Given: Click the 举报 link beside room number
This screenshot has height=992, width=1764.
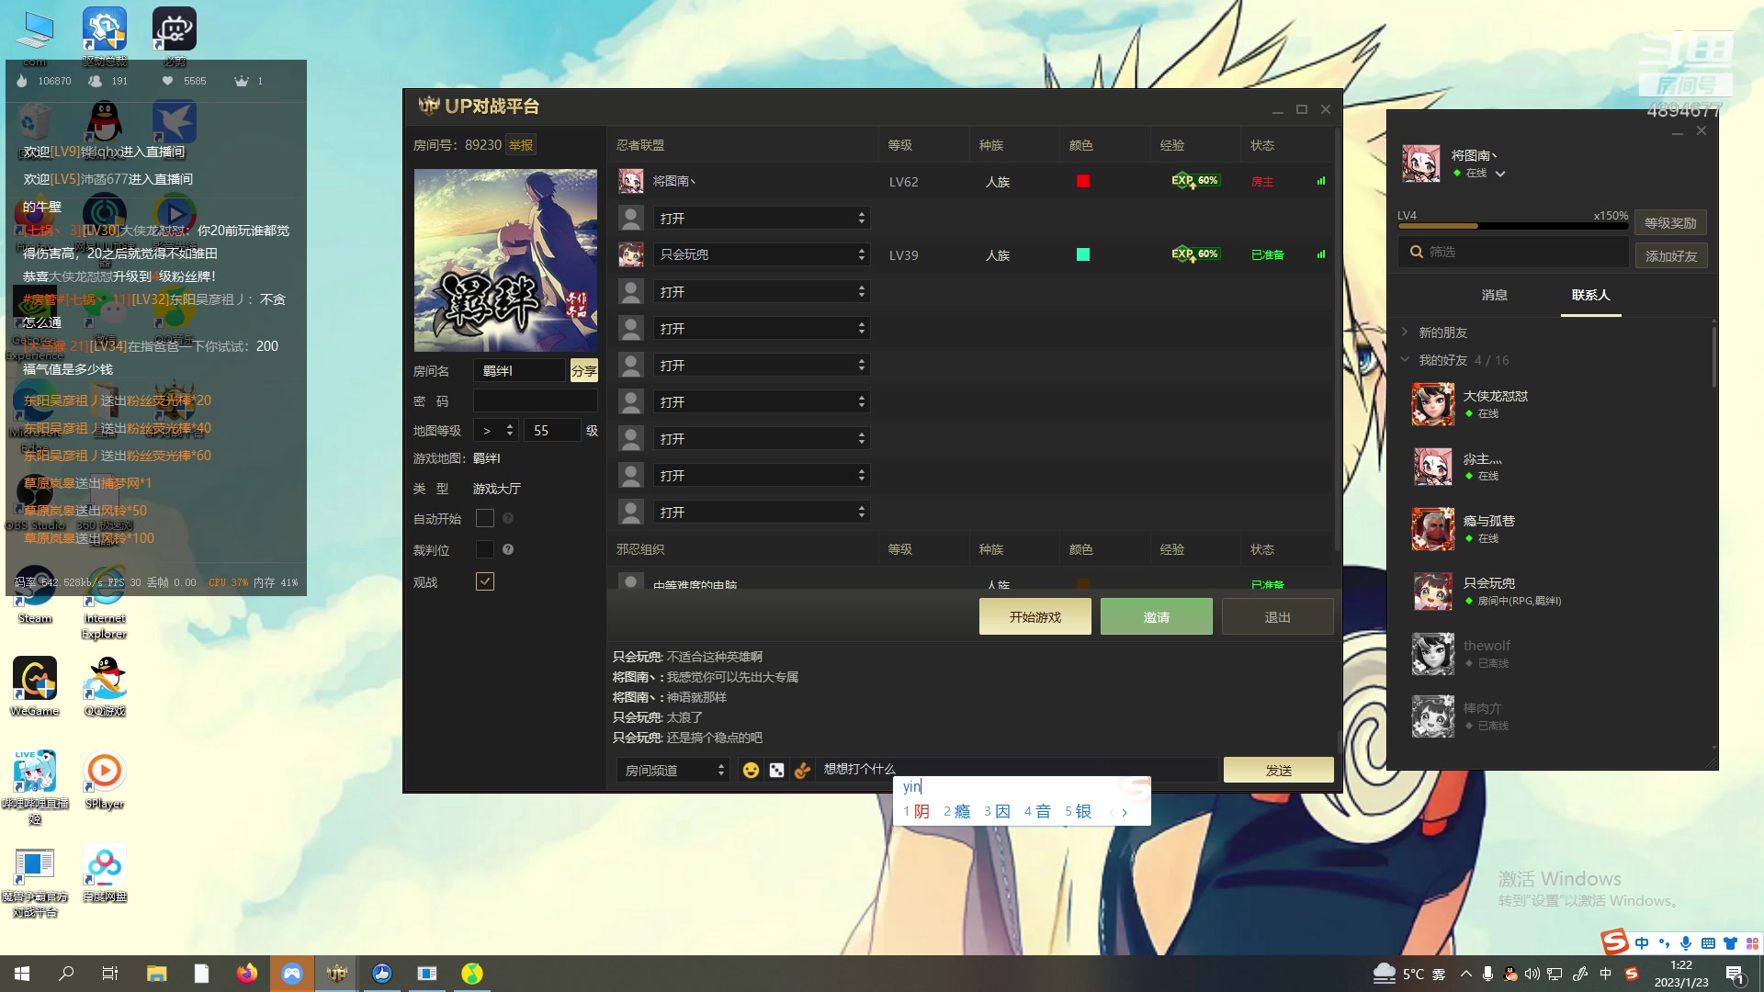Looking at the screenshot, I should coord(521,145).
